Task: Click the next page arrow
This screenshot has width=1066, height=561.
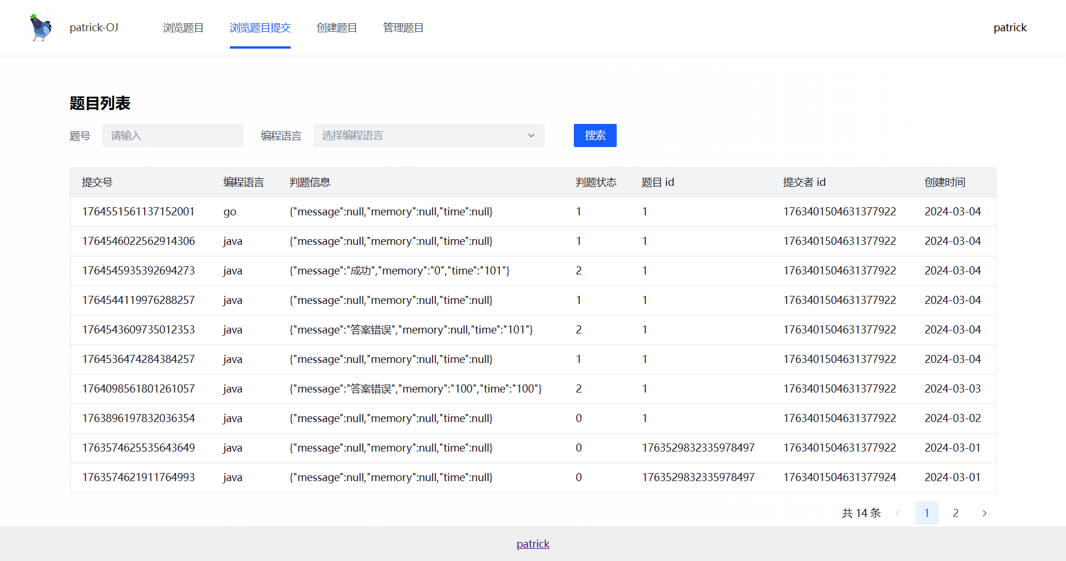Action: pyautogui.click(x=984, y=513)
